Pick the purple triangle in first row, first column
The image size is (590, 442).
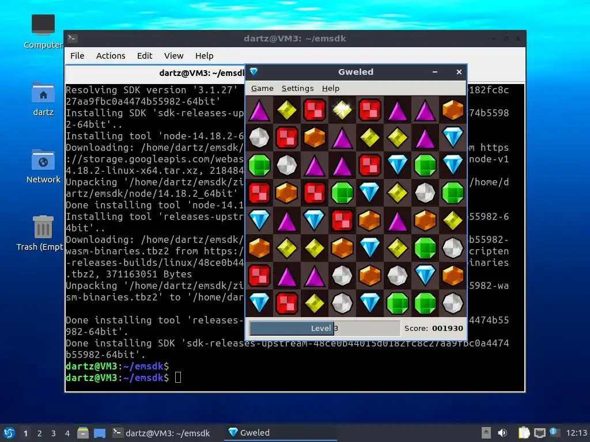click(259, 110)
